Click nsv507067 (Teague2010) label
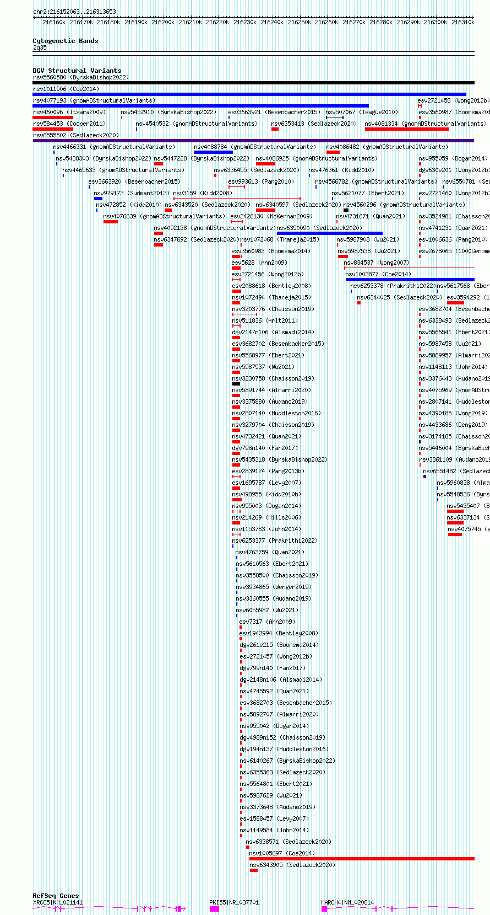 362,113
